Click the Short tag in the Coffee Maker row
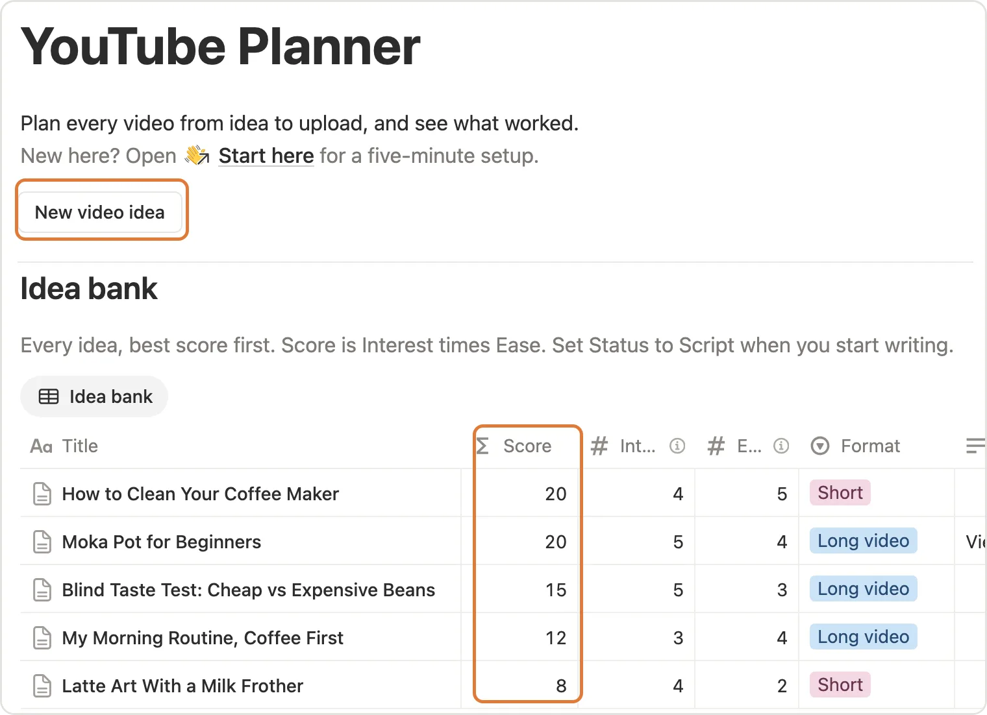 [x=840, y=492]
